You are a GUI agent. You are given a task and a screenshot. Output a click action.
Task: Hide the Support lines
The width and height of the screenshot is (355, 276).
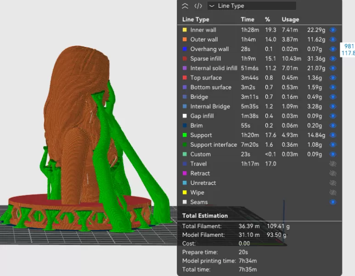coord(333,135)
